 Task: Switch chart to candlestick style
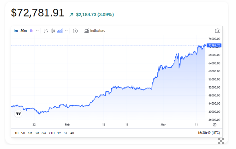tap(53, 31)
